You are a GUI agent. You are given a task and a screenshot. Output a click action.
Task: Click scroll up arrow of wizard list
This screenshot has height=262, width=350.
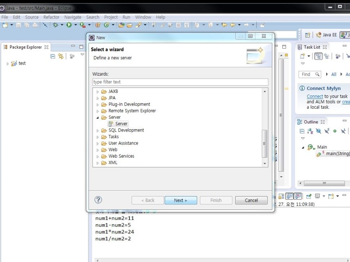[265, 91]
